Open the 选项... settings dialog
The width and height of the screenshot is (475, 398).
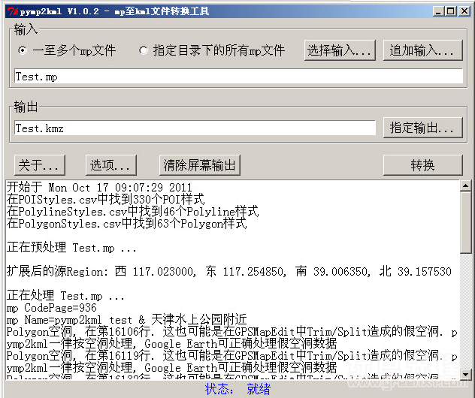click(x=112, y=164)
